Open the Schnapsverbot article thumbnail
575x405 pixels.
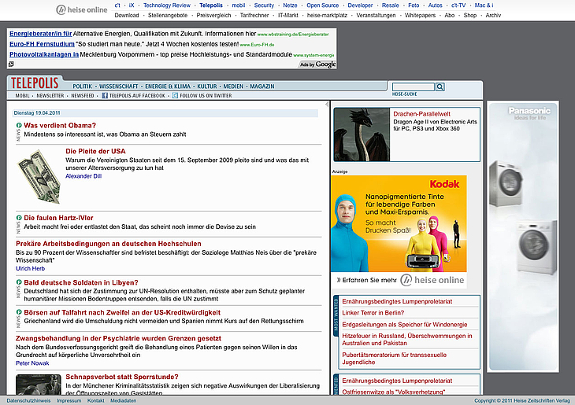pos(39,384)
